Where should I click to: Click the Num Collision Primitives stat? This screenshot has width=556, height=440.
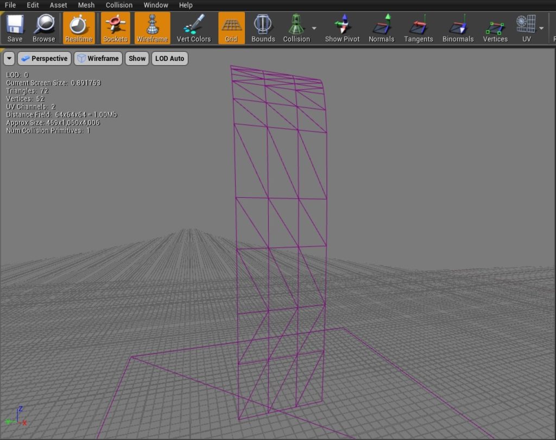(x=48, y=130)
